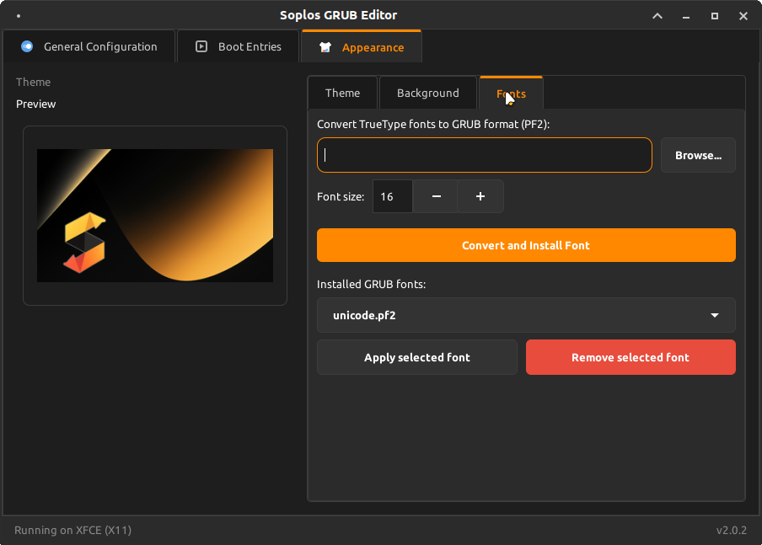The width and height of the screenshot is (762, 545).
Task: Decrease font size with minus button
Action: (436, 196)
